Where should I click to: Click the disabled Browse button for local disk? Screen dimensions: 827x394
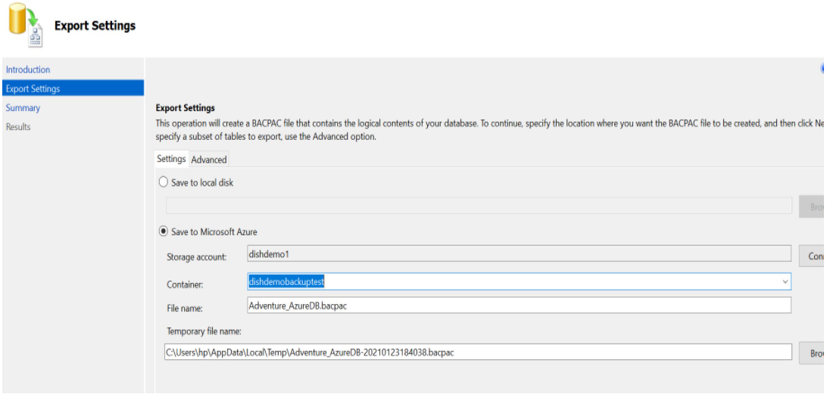pos(812,206)
